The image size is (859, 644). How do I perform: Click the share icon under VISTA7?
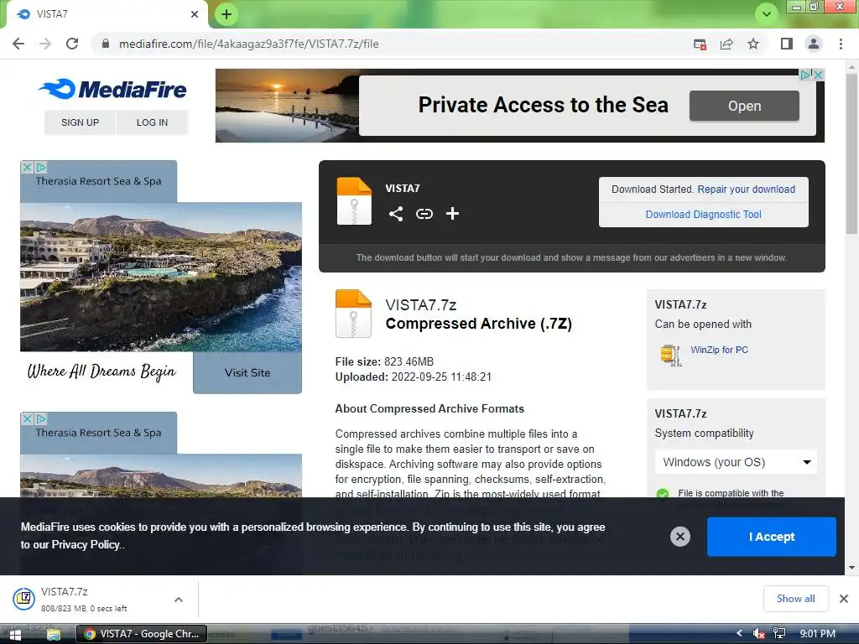tap(396, 214)
